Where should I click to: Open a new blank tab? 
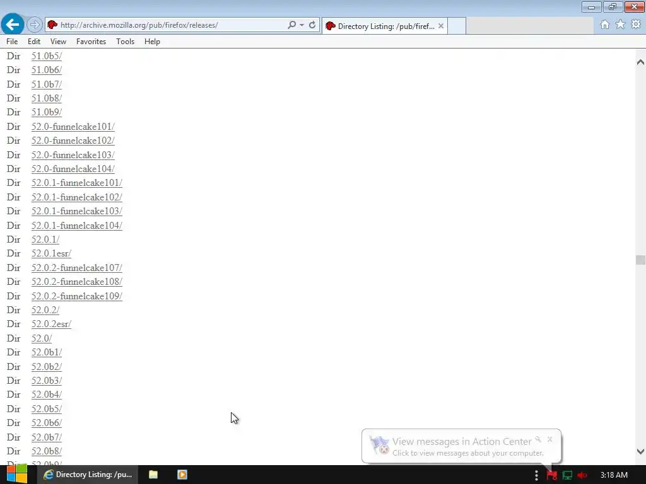coord(457,26)
